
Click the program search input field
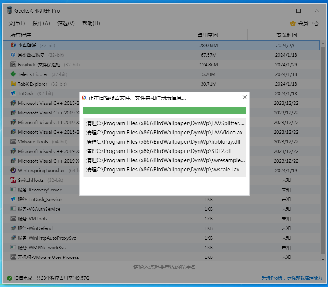pos(165,267)
